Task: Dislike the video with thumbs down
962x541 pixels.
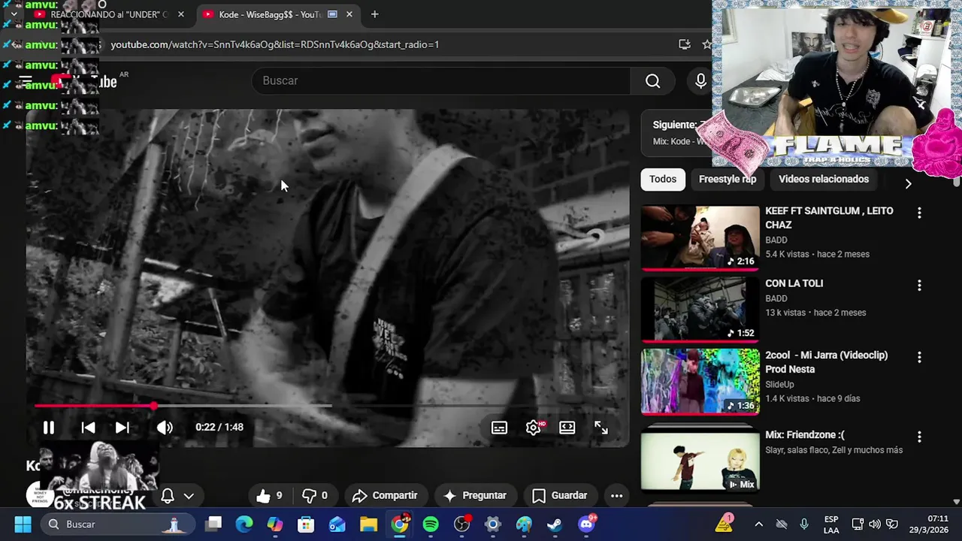Action: (314, 495)
